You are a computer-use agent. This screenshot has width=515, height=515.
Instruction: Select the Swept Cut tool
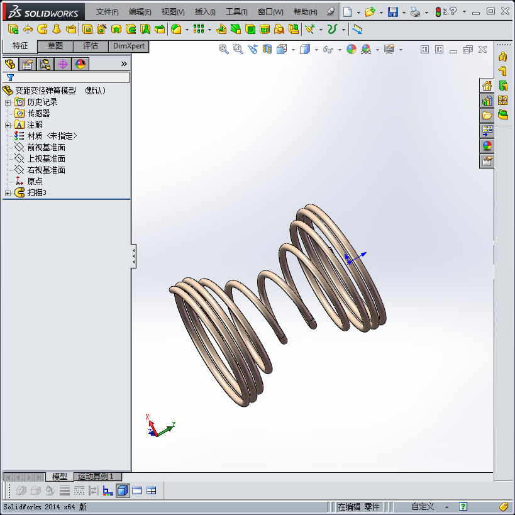[x=131, y=29]
